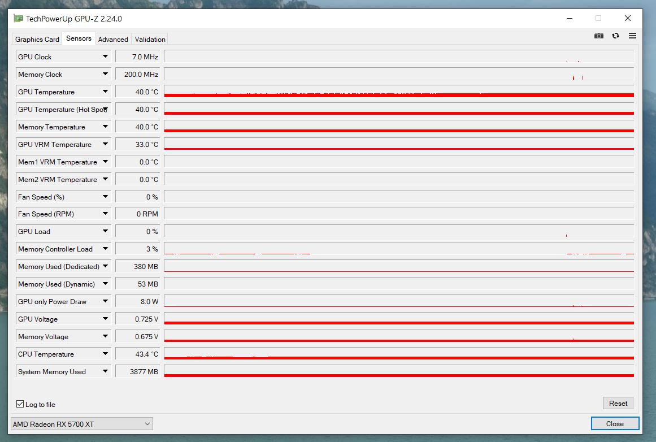Switch to the Graphics Card tab

[37, 40]
